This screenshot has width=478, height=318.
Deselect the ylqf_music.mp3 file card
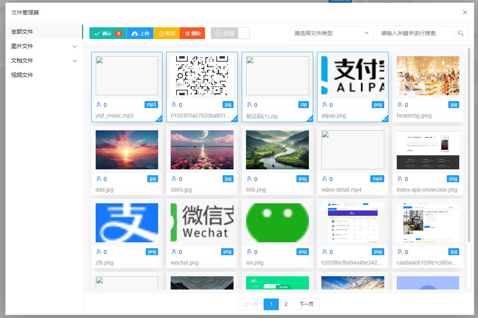[x=127, y=87]
